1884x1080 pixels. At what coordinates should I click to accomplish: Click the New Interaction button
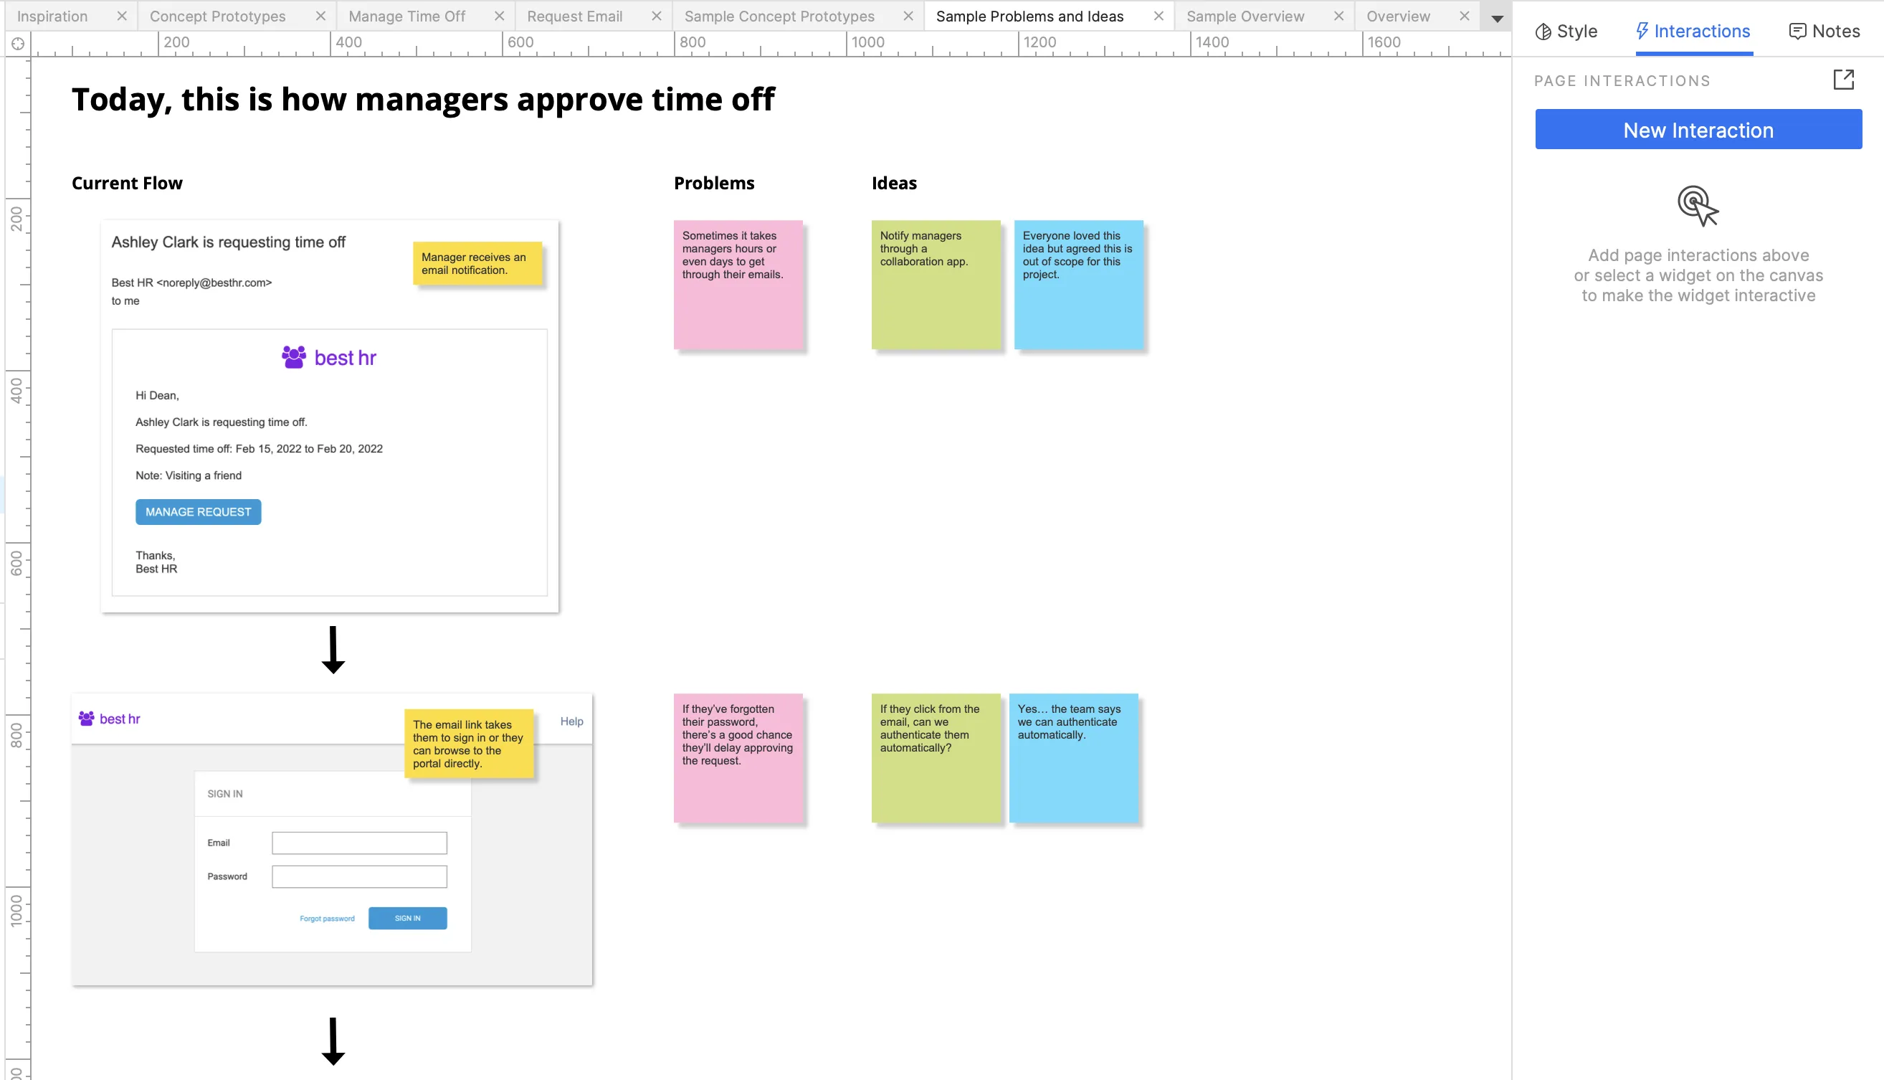[1698, 130]
